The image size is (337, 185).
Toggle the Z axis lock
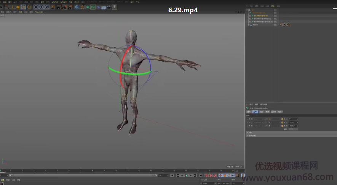pos(47,7)
